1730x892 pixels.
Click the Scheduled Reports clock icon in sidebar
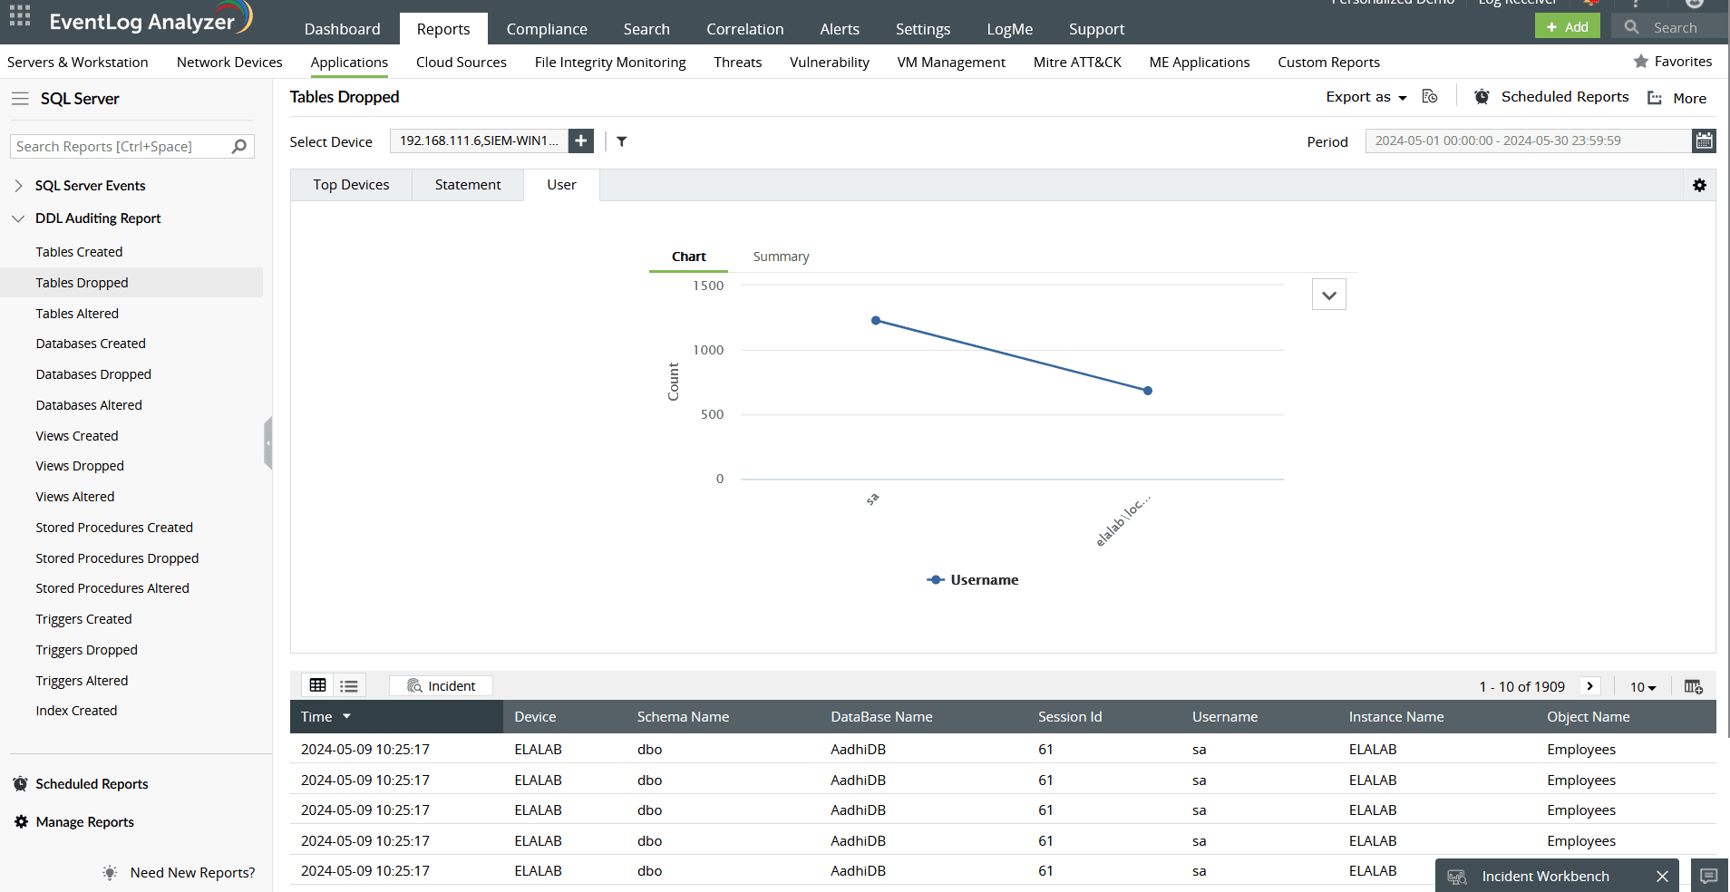(x=21, y=784)
